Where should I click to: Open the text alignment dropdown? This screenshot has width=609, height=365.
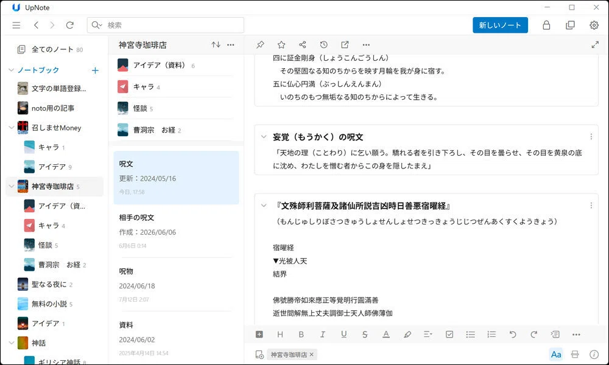[x=428, y=335]
